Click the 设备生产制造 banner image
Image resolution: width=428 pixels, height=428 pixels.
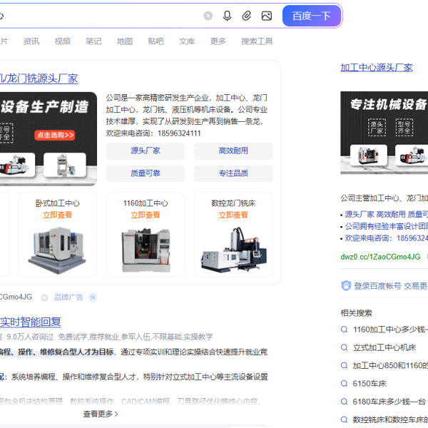(x=49, y=139)
